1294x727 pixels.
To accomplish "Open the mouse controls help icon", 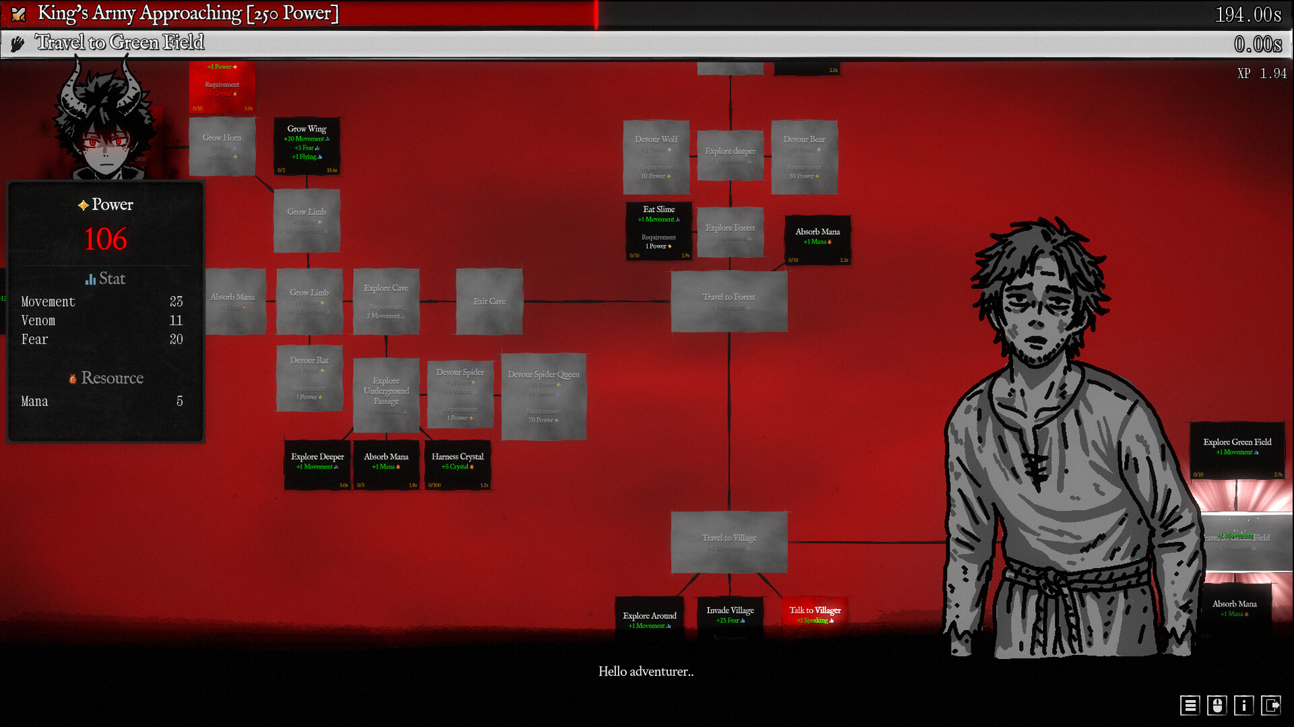I will pos(1217,705).
